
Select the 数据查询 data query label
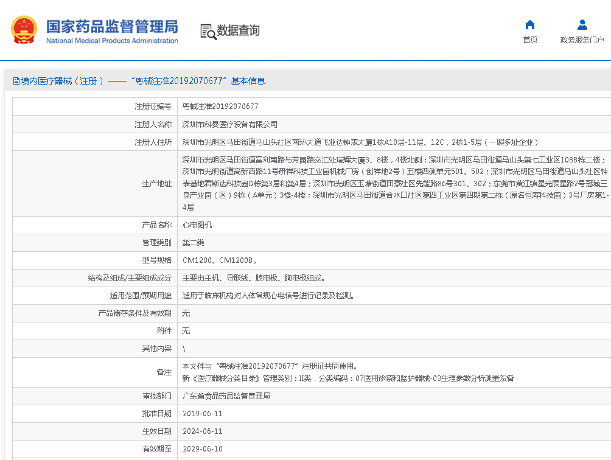[x=234, y=30]
